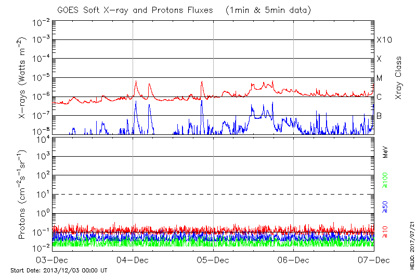
Task: Select the 06-Dec date tick label
Action: pyautogui.click(x=294, y=259)
